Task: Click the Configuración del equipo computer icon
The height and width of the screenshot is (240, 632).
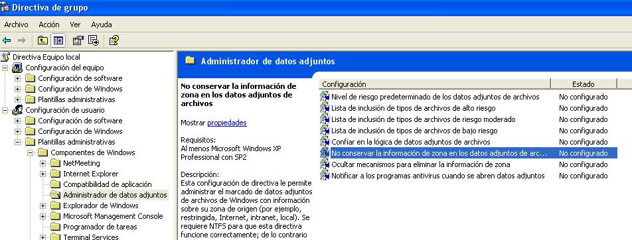Action: pyautogui.click(x=17, y=68)
